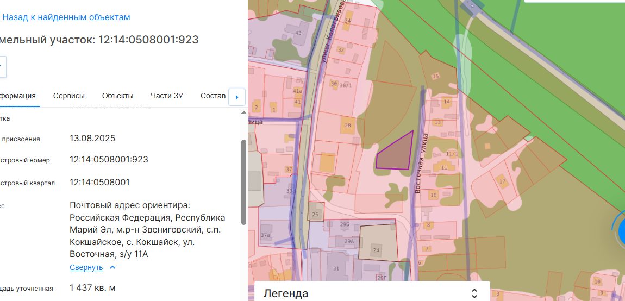This screenshot has width=625, height=301.
Task: Click the scroll-up arrow of the info panel
Action: click(243, 112)
